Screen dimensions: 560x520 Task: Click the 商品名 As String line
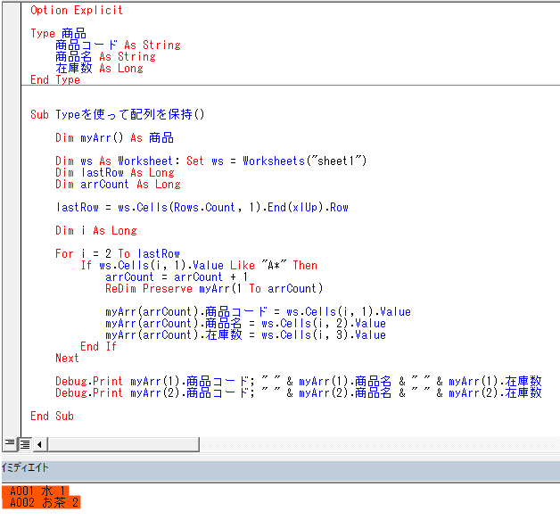(106, 56)
